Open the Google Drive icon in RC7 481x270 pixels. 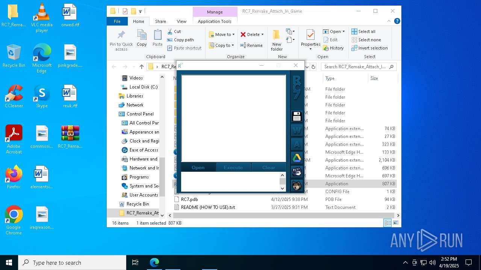tap(297, 158)
